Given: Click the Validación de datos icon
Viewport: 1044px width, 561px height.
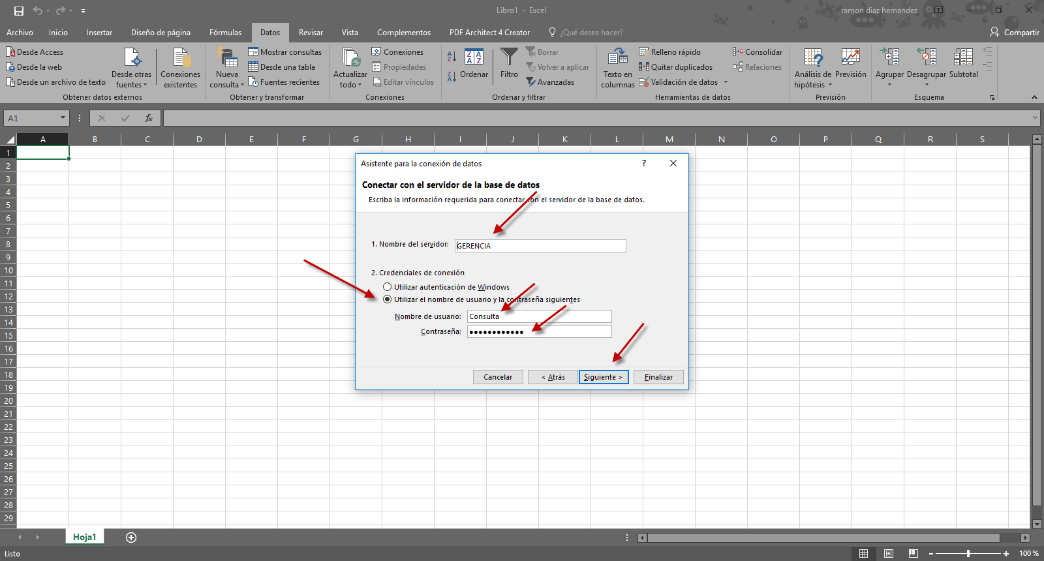Looking at the screenshot, I should coord(644,82).
